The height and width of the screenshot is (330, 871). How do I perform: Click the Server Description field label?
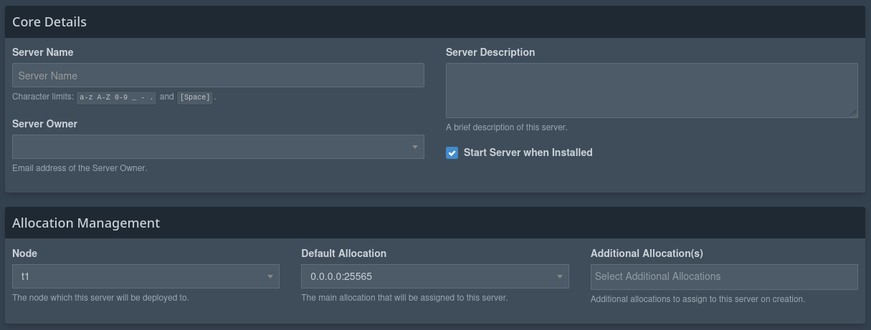[x=490, y=52]
